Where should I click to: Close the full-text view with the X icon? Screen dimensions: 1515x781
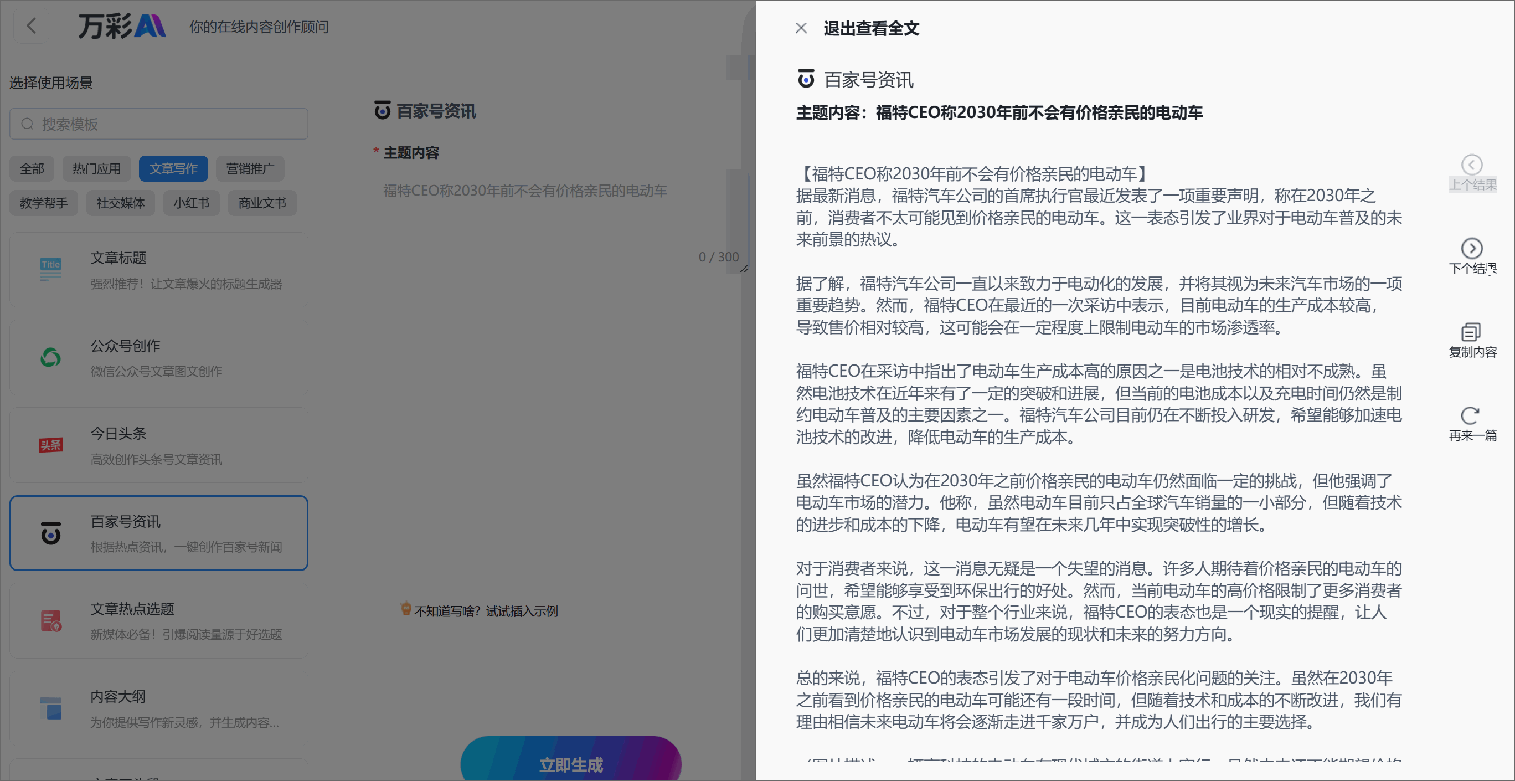[801, 28]
